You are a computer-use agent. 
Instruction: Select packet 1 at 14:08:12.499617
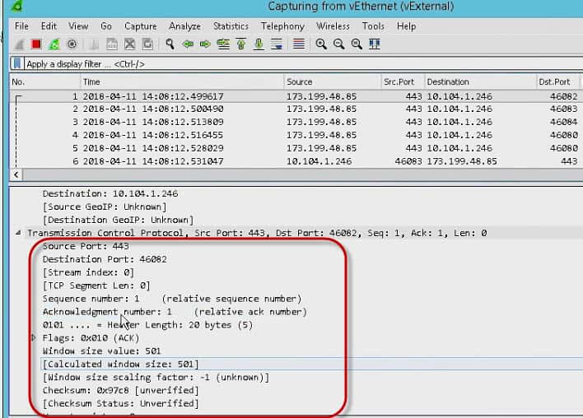(x=296, y=96)
